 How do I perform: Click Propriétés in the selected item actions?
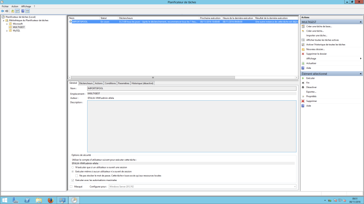pyautogui.click(x=311, y=96)
